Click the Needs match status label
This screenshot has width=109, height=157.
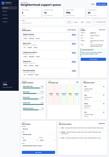102,30
